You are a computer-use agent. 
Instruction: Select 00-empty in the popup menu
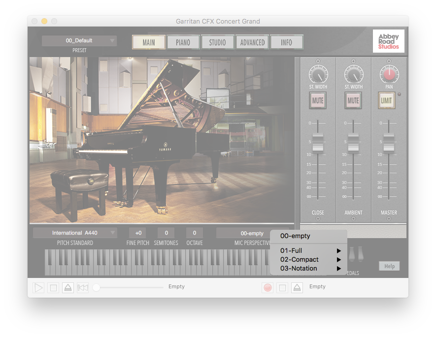(x=308, y=236)
